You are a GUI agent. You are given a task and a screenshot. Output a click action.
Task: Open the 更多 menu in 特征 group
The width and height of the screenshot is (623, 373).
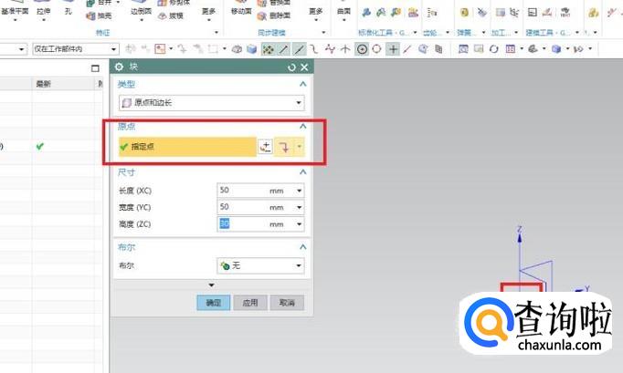tap(208, 12)
